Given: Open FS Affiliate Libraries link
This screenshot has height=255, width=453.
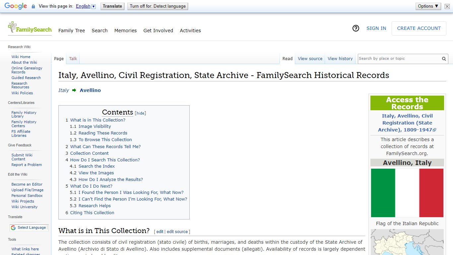Looking at the screenshot, I should pos(21,133).
